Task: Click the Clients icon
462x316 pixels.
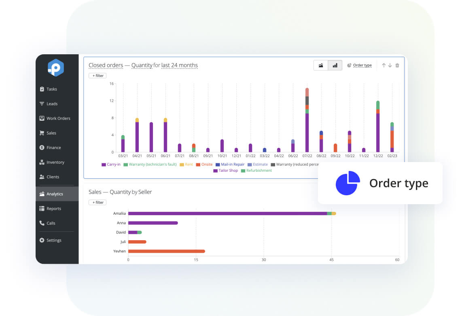Action: pyautogui.click(x=42, y=177)
